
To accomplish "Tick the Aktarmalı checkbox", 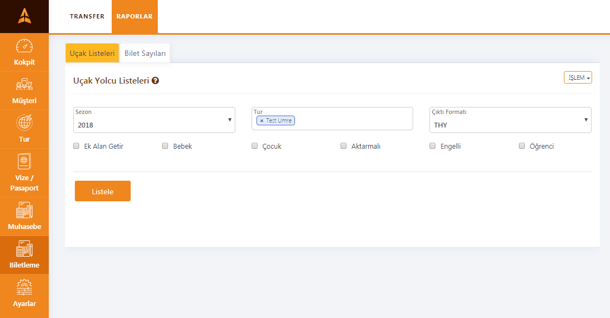I will tap(343, 146).
